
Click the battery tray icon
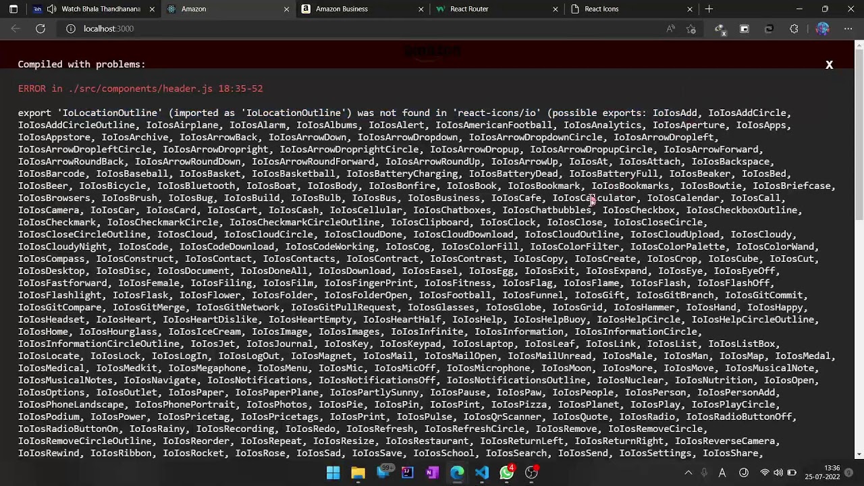(x=792, y=473)
